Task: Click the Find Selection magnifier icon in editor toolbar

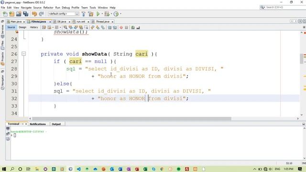Action: coord(66,28)
